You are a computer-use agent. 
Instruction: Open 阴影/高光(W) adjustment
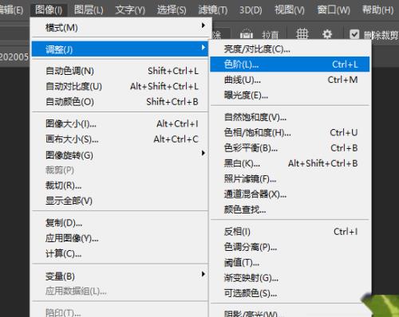(290, 312)
